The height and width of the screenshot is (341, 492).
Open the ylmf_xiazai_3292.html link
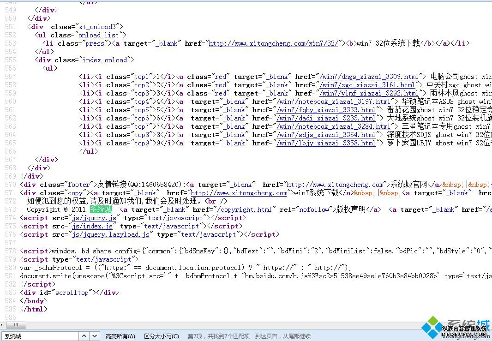369,93
